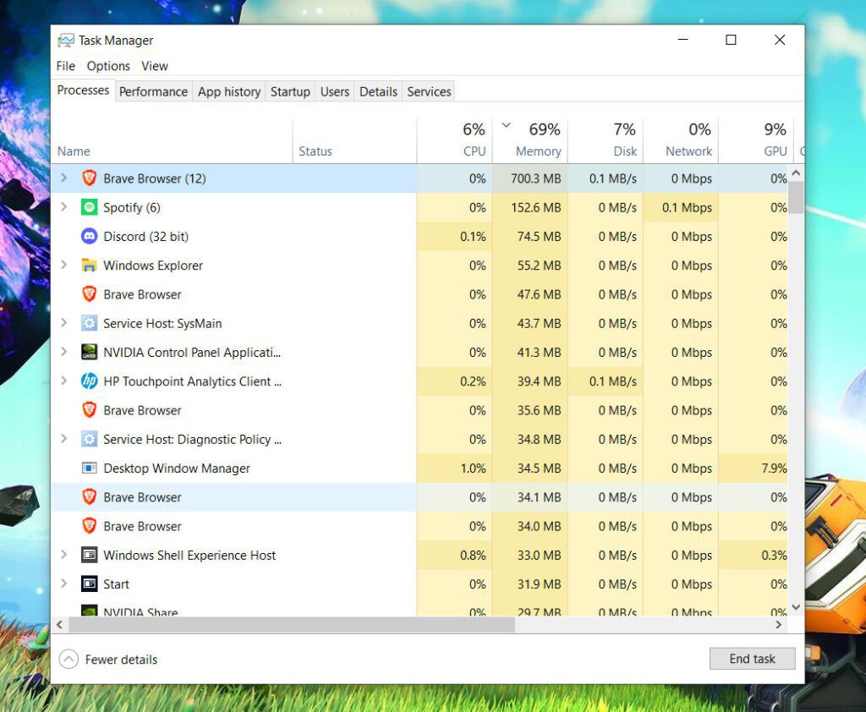Go to the Services tab
866x712 pixels.
click(x=429, y=91)
